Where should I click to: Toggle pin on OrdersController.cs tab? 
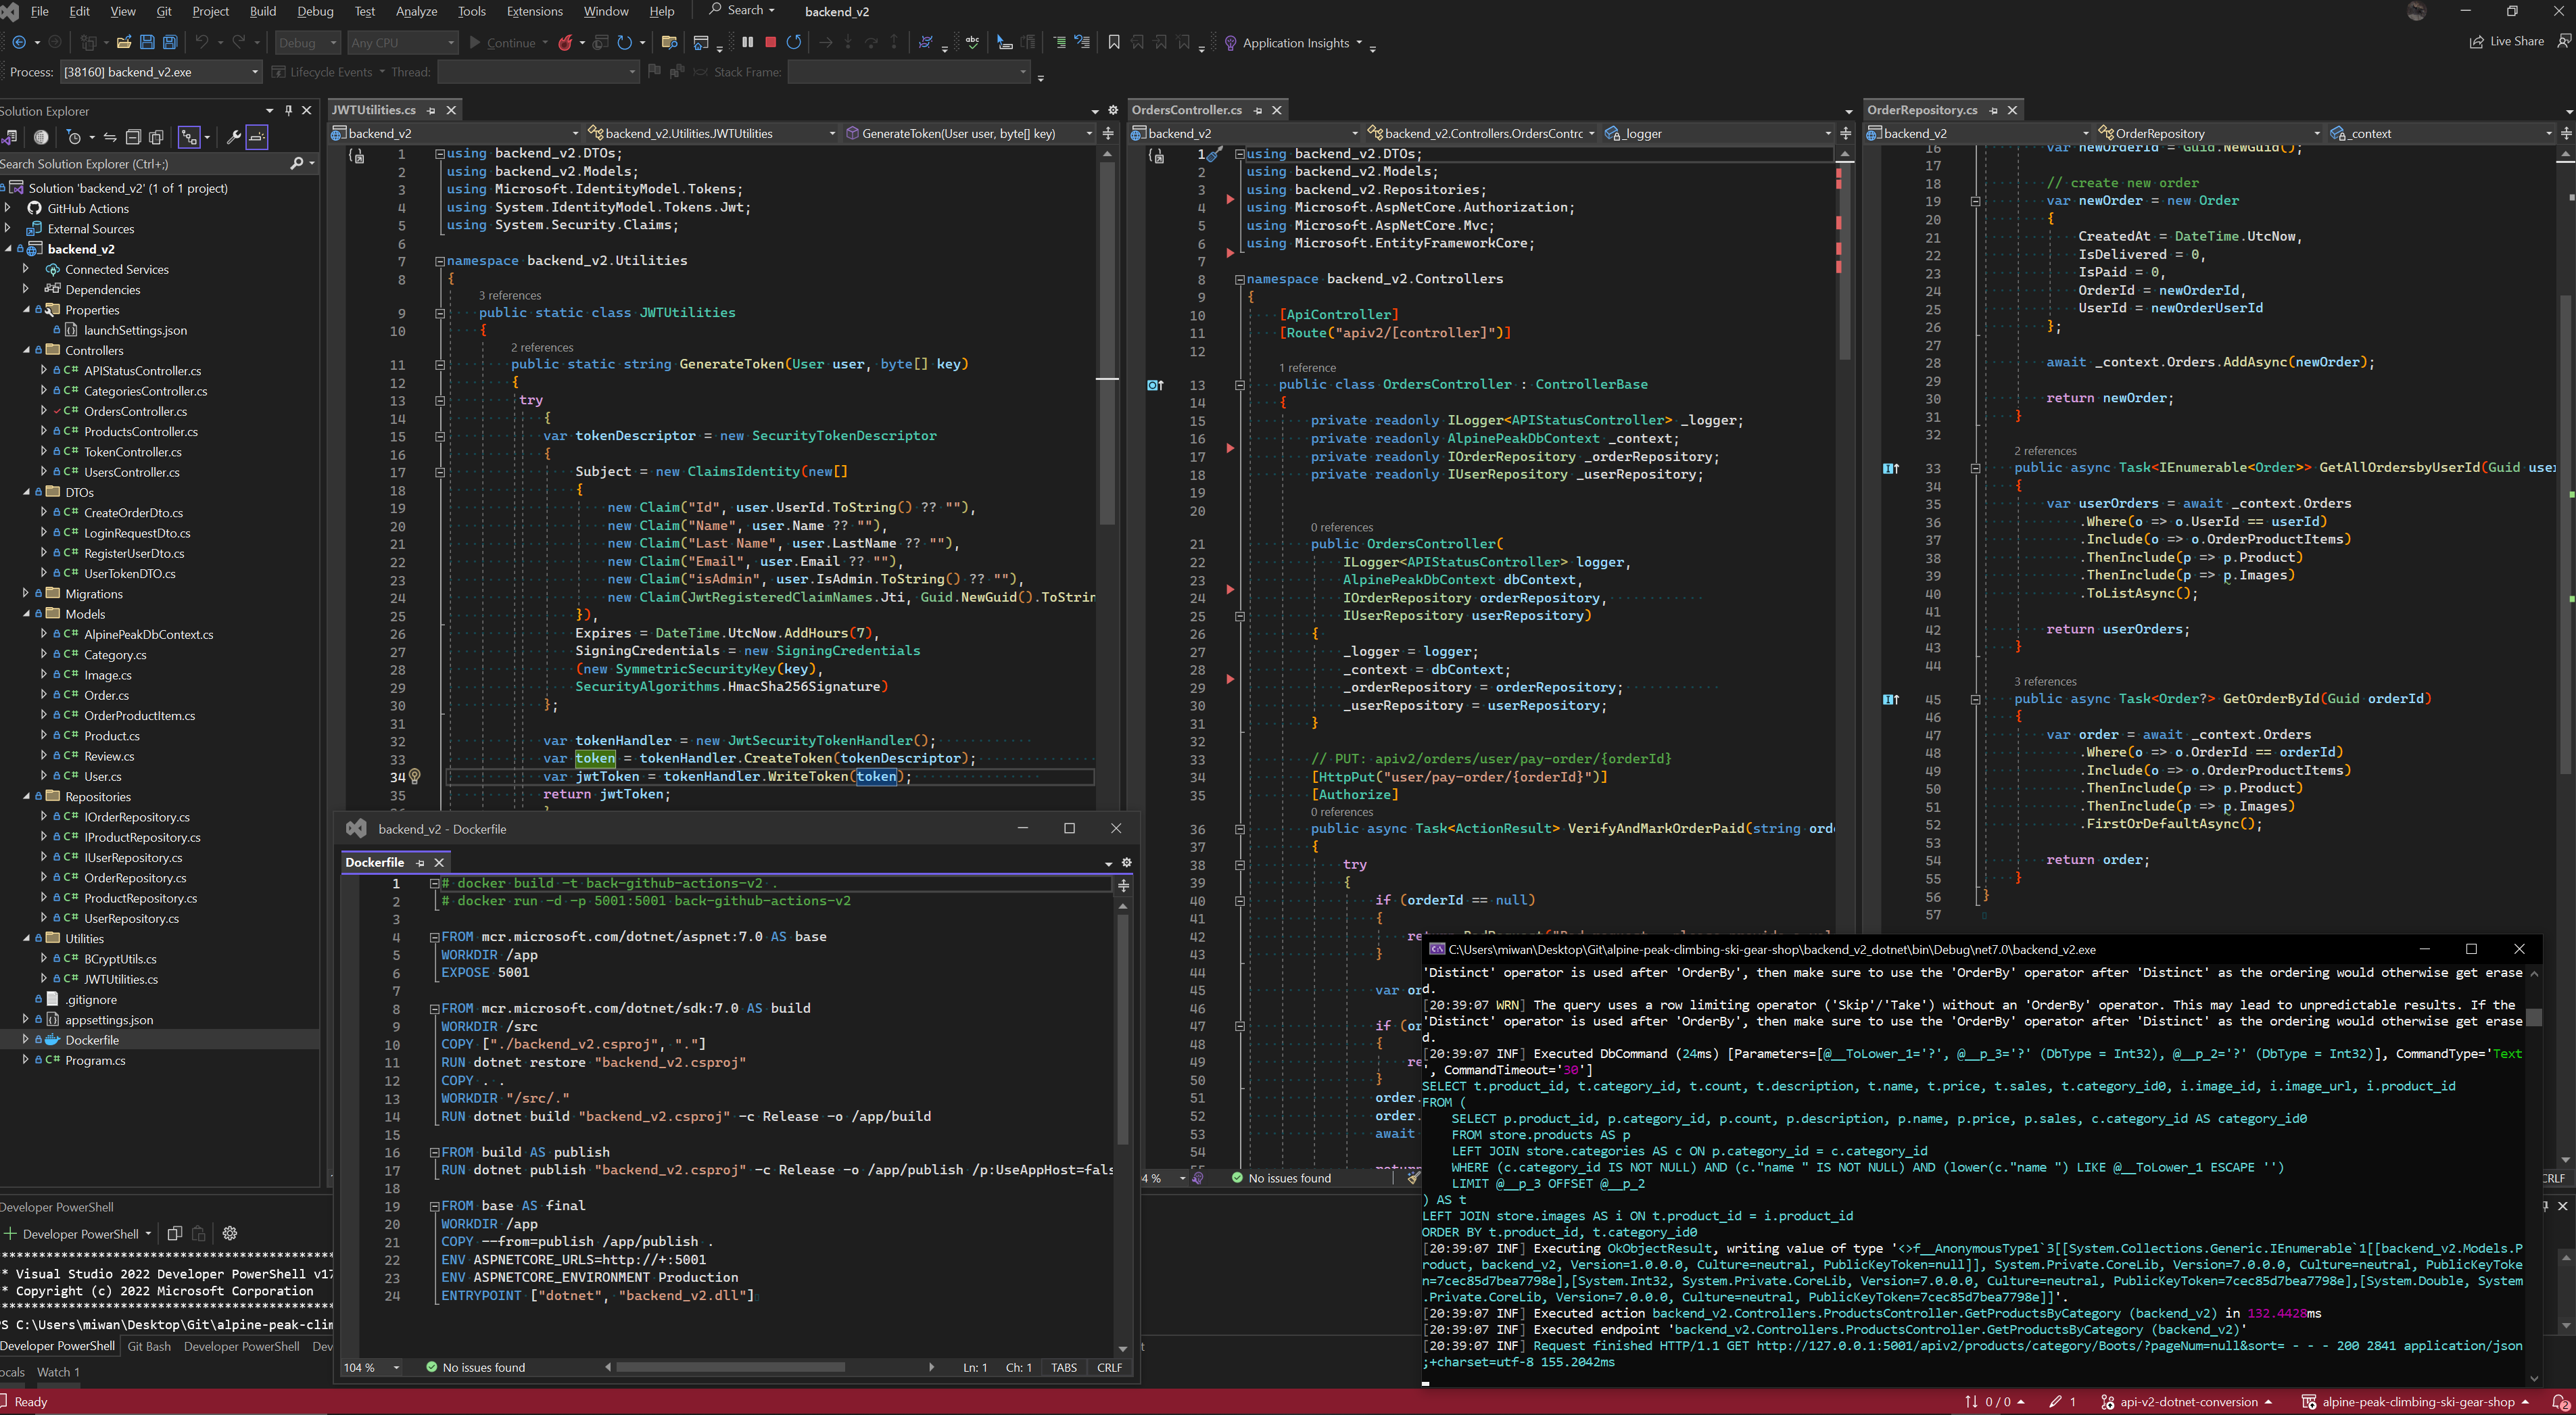(1258, 110)
